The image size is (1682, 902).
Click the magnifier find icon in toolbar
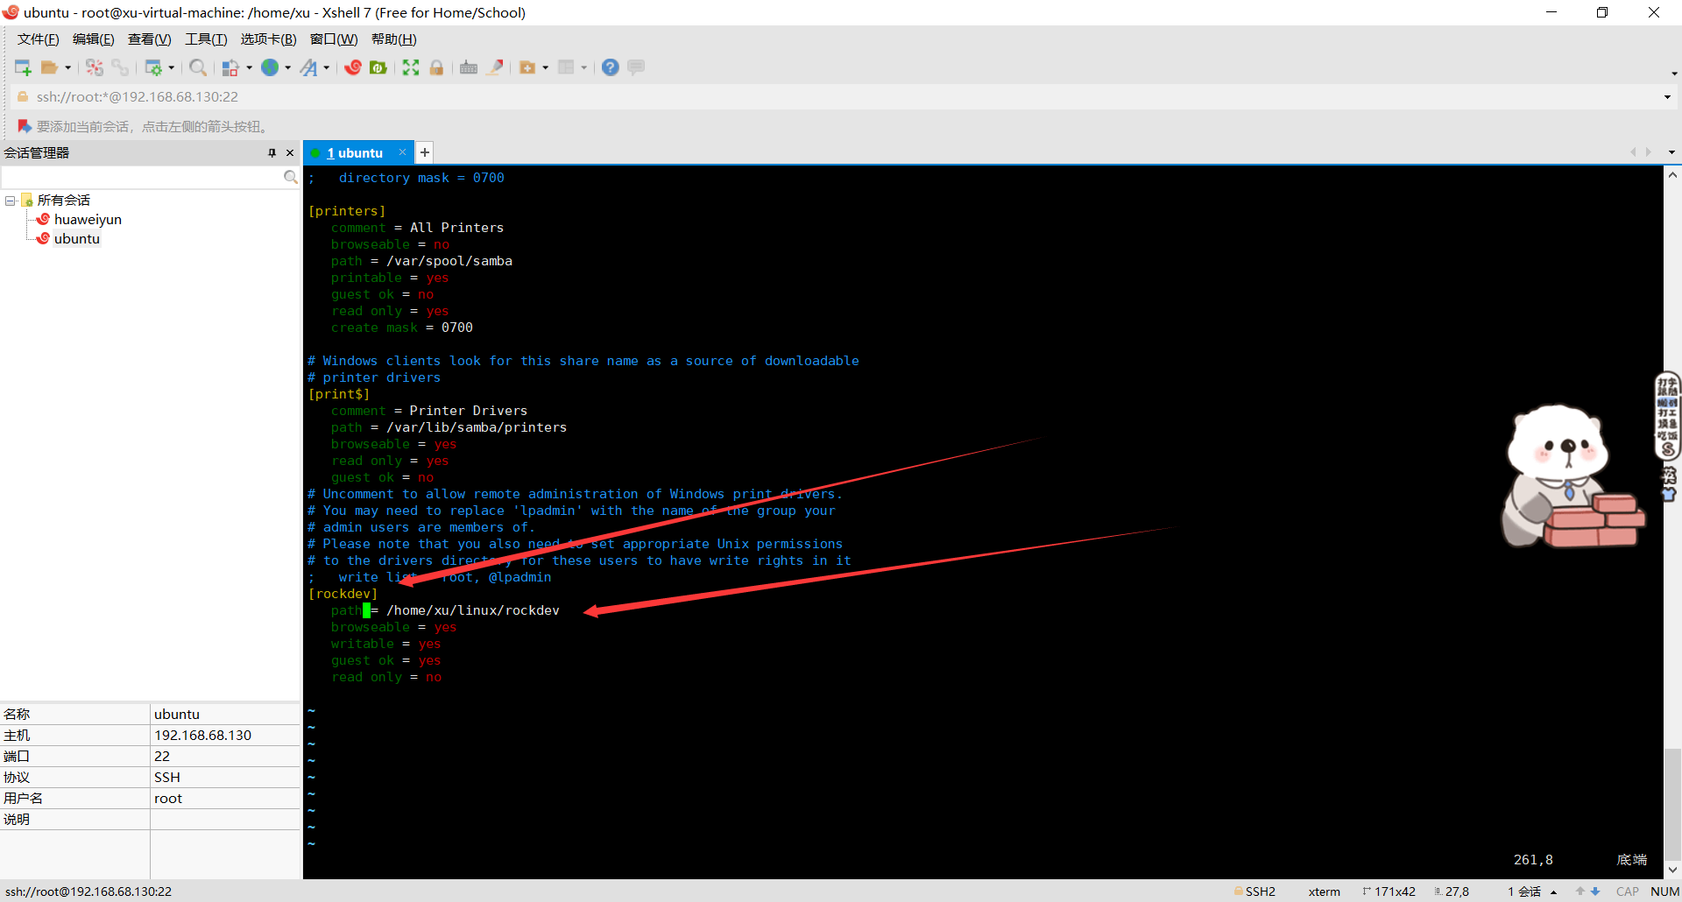[198, 67]
